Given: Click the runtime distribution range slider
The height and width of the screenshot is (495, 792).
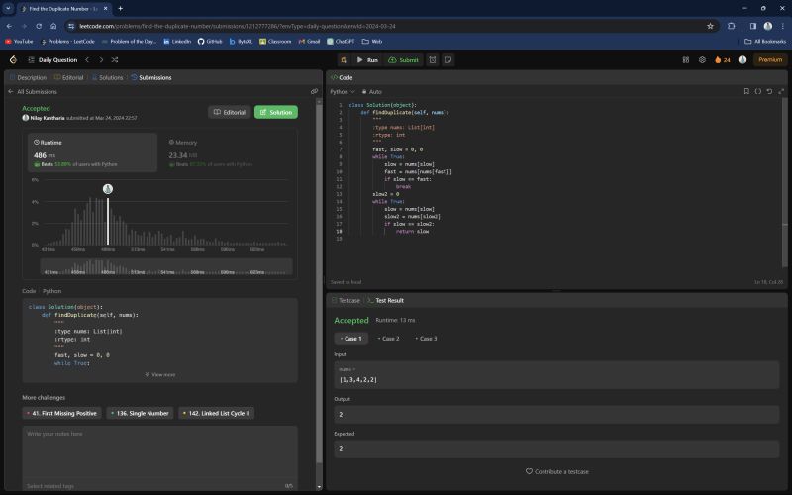Looking at the screenshot, I should (166, 266).
